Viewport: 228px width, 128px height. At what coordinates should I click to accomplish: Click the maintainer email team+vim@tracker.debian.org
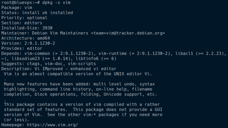[x=128, y=33]
